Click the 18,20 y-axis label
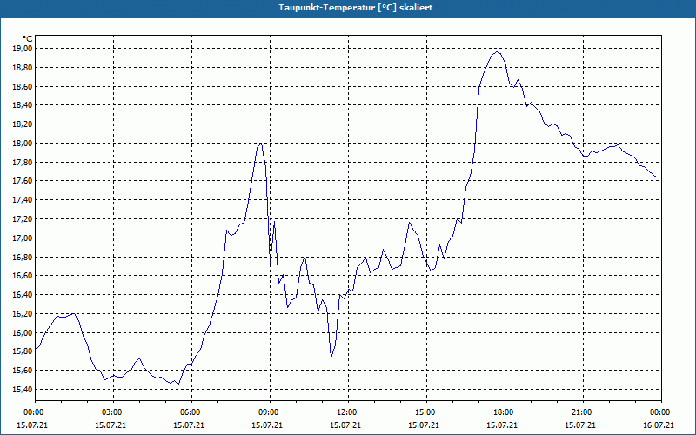 click(23, 124)
